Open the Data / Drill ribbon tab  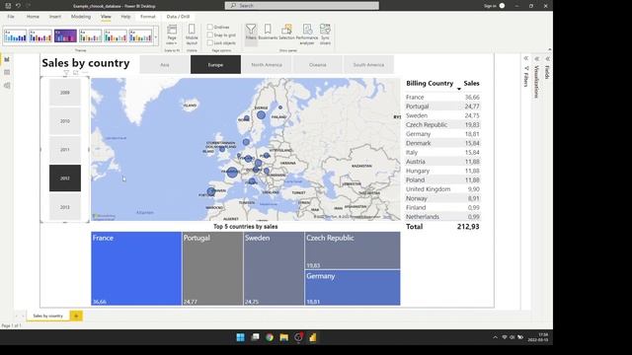click(x=178, y=17)
